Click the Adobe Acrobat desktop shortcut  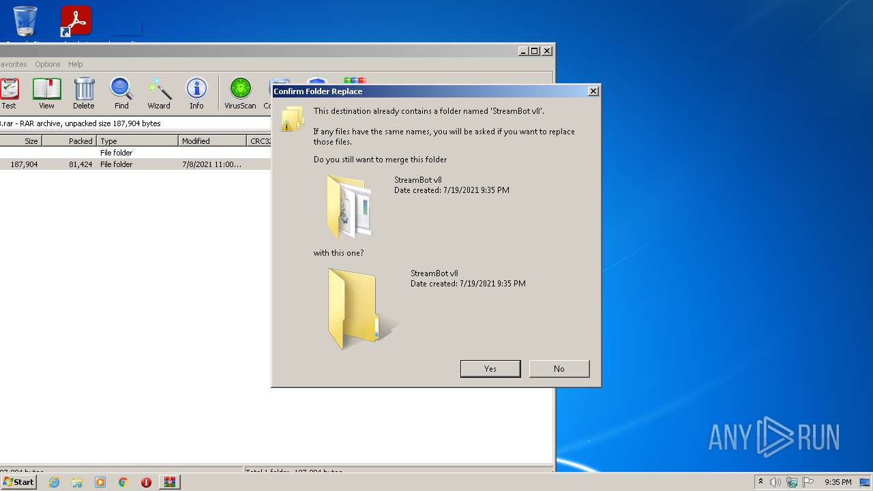tap(76, 22)
